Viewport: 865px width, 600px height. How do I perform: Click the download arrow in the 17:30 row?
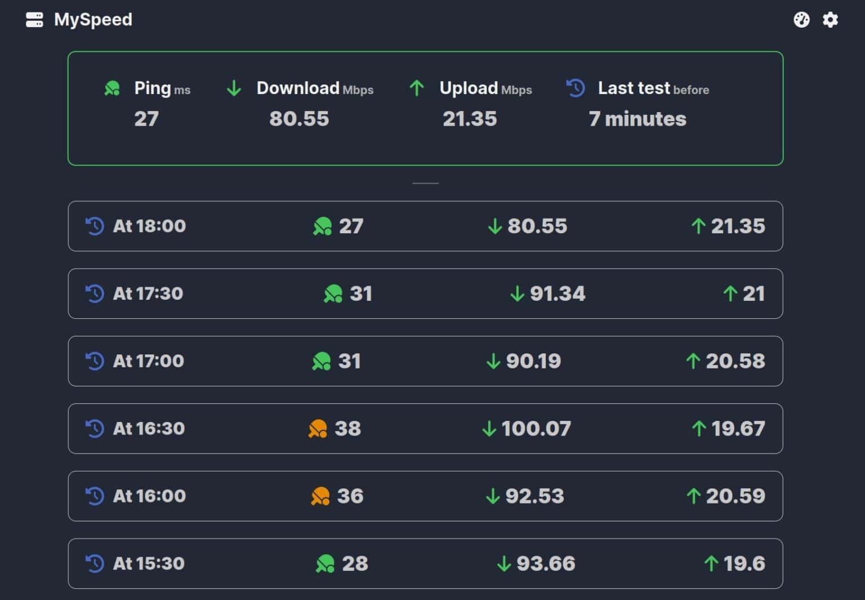tap(516, 294)
